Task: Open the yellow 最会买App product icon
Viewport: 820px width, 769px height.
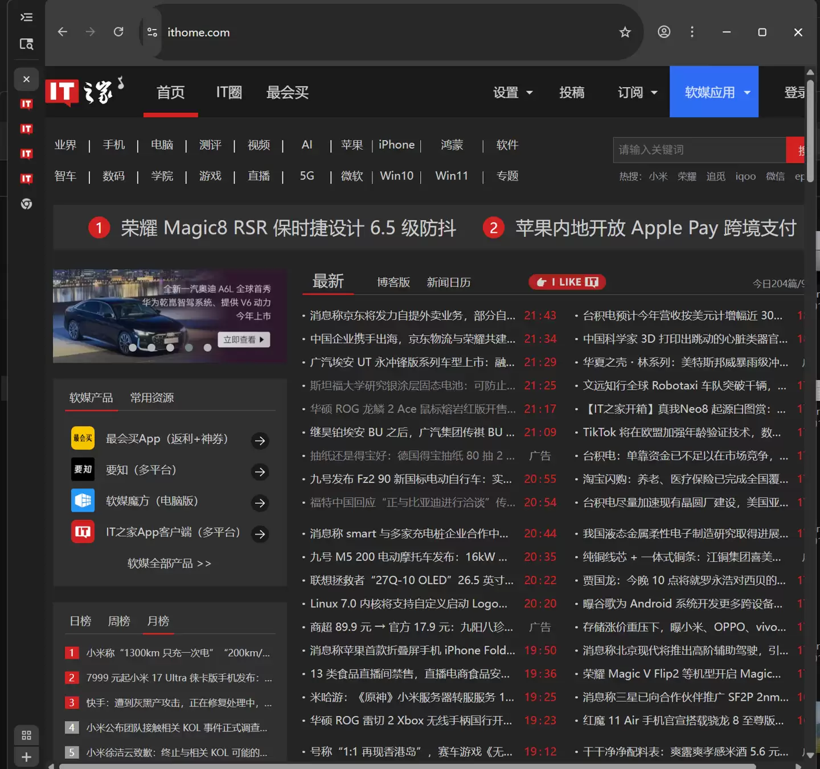Action: click(x=83, y=438)
